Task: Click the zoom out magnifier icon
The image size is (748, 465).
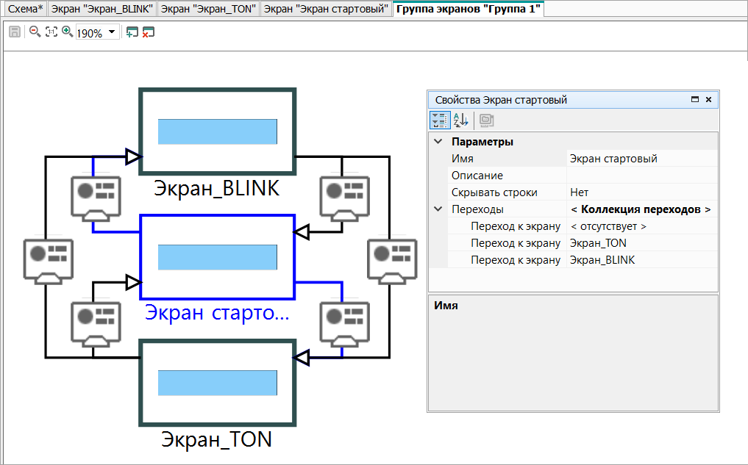Action: [x=35, y=32]
